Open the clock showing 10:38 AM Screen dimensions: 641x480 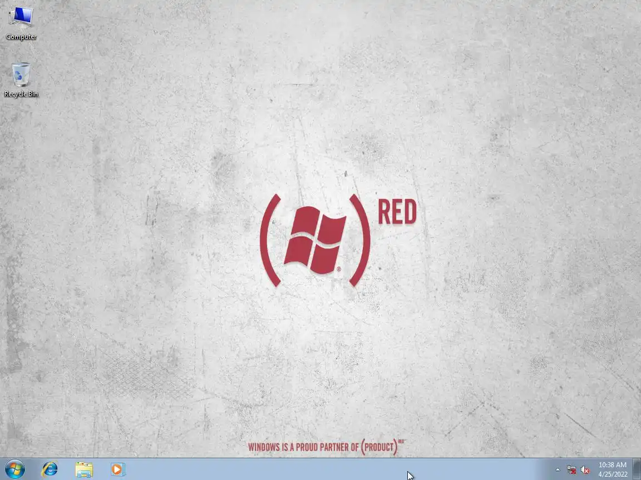coord(613,465)
